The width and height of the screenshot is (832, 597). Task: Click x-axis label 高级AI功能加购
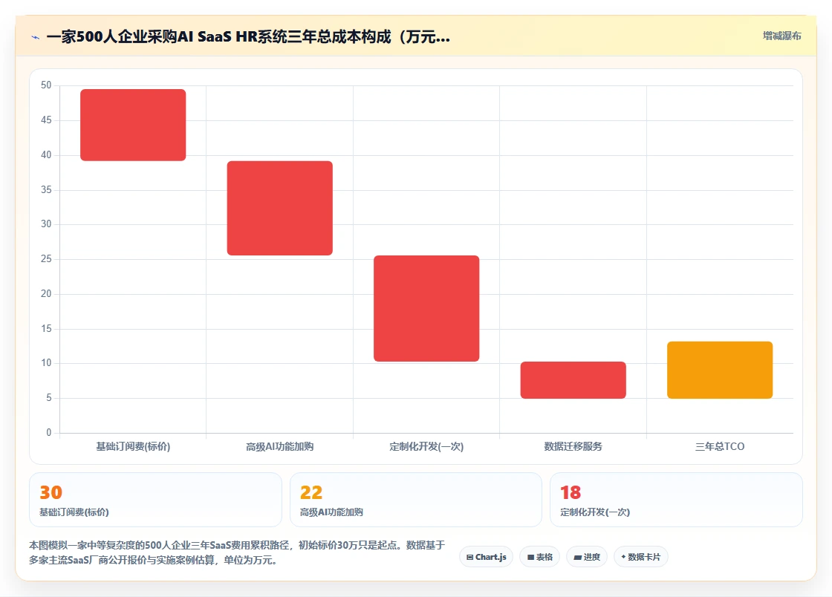coord(279,446)
